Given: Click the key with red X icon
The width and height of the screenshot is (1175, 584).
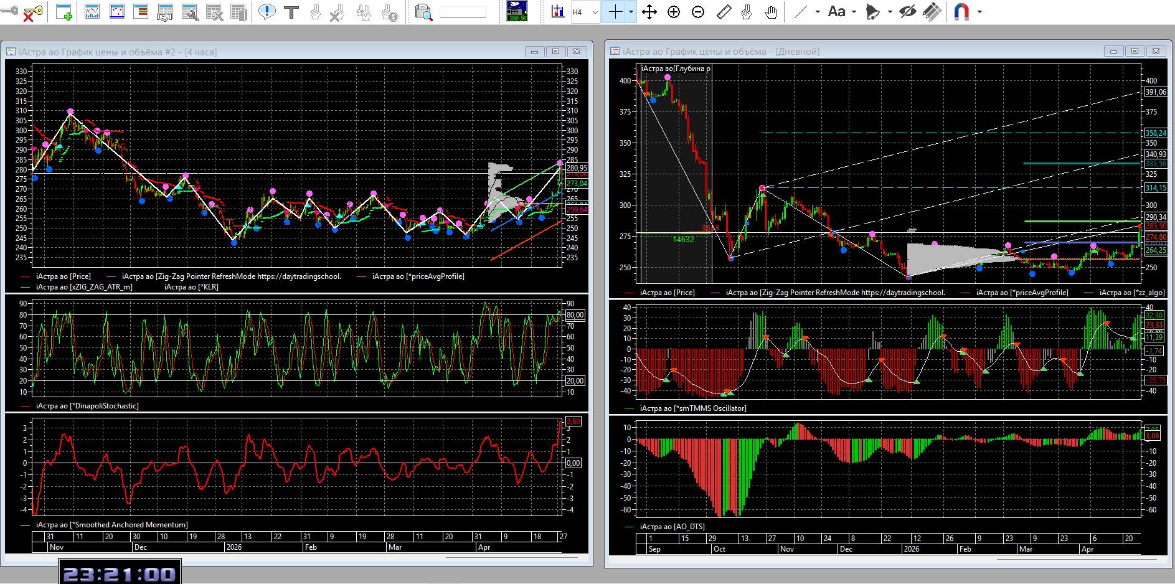Looking at the screenshot, I should [31, 12].
